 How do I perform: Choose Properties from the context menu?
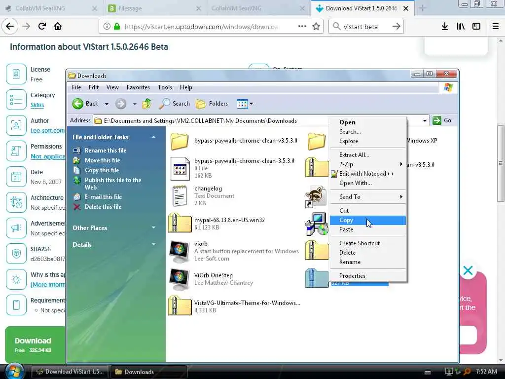[368, 276]
